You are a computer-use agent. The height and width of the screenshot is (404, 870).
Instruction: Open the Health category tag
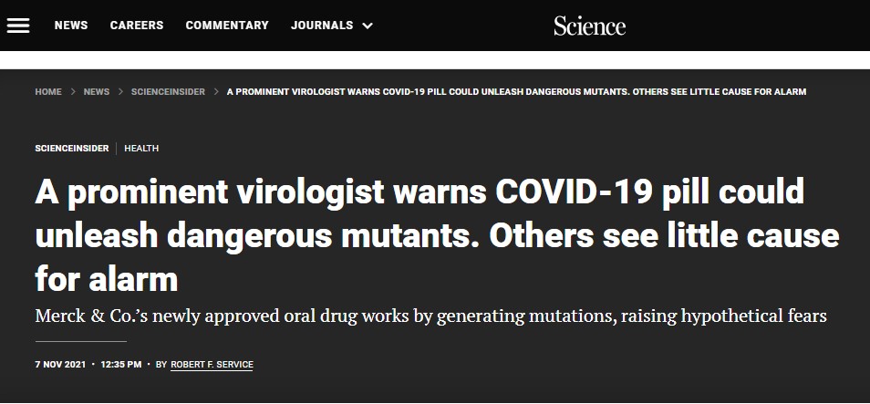pos(141,148)
